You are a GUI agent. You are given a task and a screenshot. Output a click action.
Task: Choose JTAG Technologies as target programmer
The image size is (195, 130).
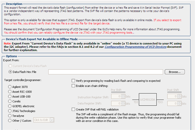click(10, 111)
